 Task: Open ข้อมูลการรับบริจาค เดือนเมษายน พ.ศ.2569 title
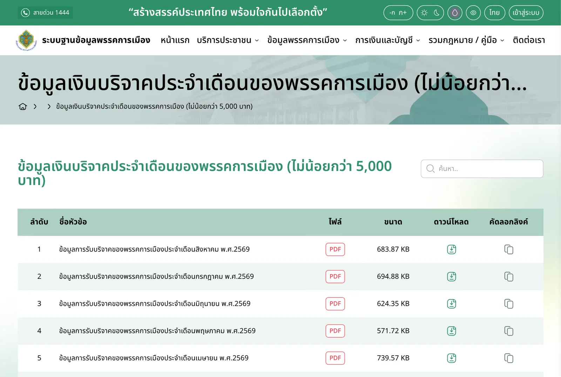[x=154, y=358]
